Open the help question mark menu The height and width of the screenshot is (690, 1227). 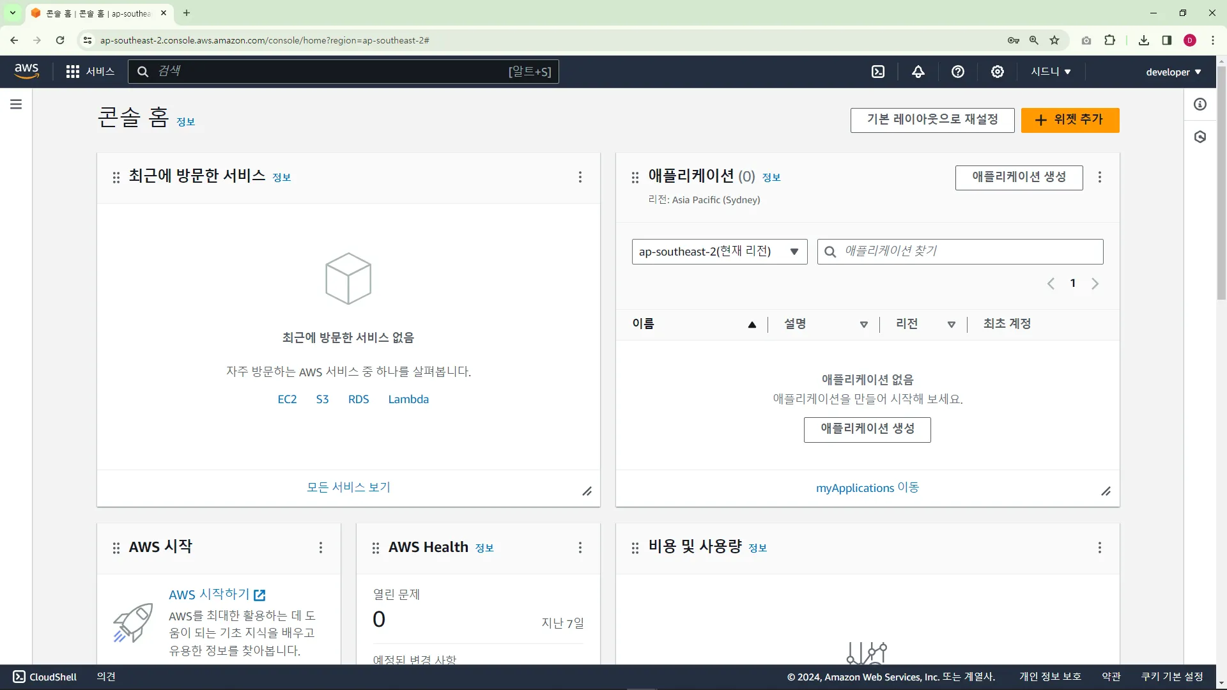tap(957, 72)
